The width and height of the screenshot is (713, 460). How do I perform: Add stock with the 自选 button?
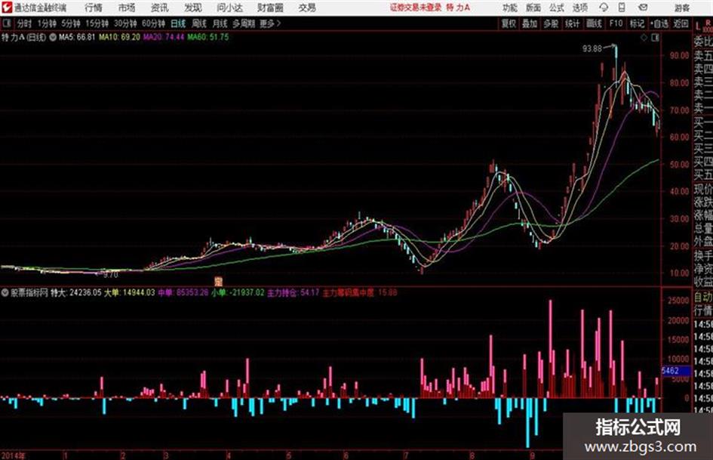659,23
